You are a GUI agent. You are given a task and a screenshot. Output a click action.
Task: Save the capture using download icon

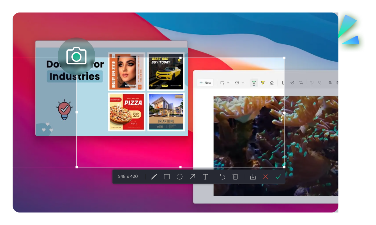pyautogui.click(x=253, y=177)
